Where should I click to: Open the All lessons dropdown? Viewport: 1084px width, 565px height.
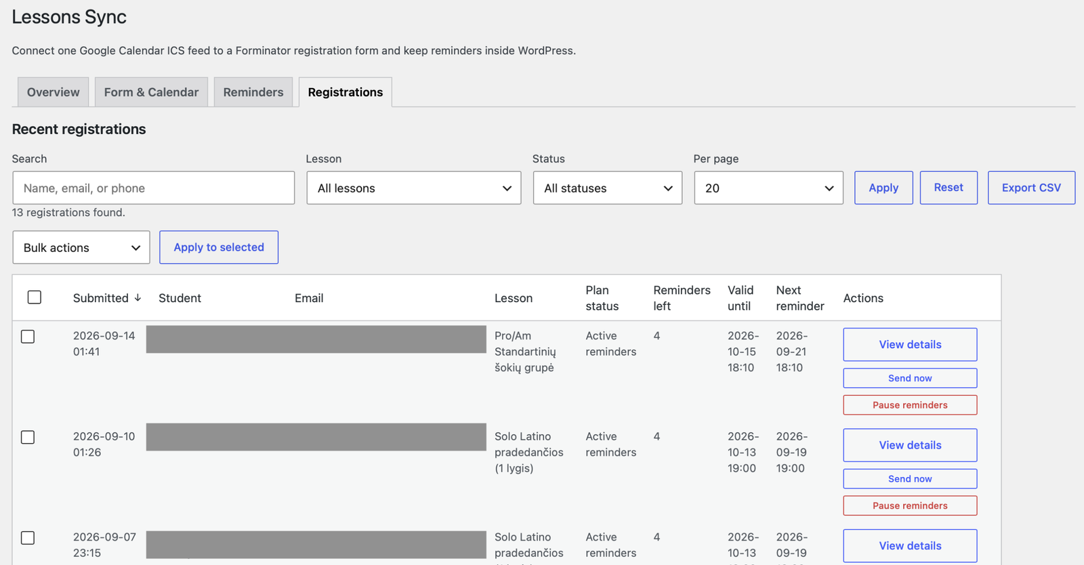[414, 188]
